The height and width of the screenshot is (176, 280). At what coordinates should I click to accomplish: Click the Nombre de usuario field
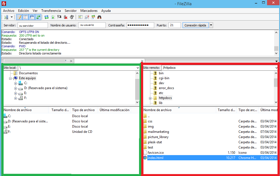click(92, 25)
